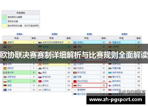The width and height of the screenshot is (148, 107).
Task: Click the Poland flag icon beside 波兰
Action: tap(5, 81)
